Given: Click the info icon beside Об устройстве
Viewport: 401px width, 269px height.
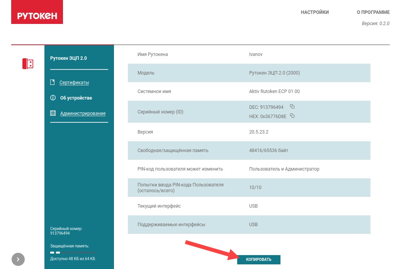Looking at the screenshot, I should tap(53, 98).
